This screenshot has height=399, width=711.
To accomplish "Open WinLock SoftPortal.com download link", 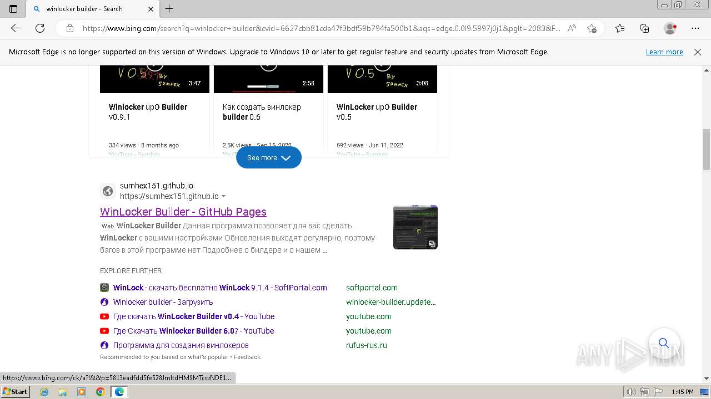I will click(x=220, y=288).
